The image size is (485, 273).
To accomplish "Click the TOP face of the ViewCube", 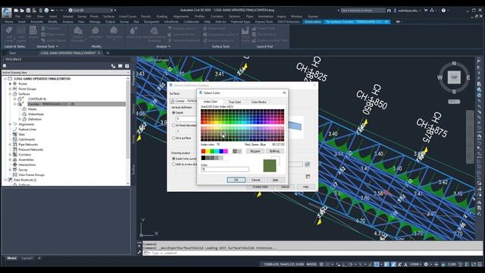I will pos(454,77).
